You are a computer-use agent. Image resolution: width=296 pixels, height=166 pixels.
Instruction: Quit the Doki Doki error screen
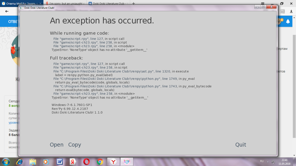point(240,145)
